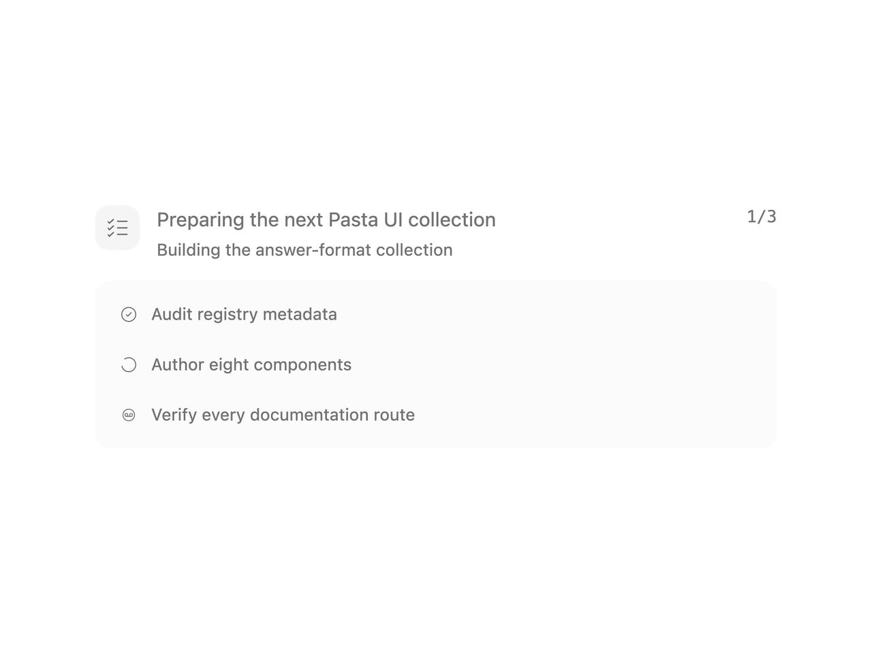This screenshot has height=654, width=872.
Task: Toggle completion of Audit registry metadata
Action: click(129, 314)
